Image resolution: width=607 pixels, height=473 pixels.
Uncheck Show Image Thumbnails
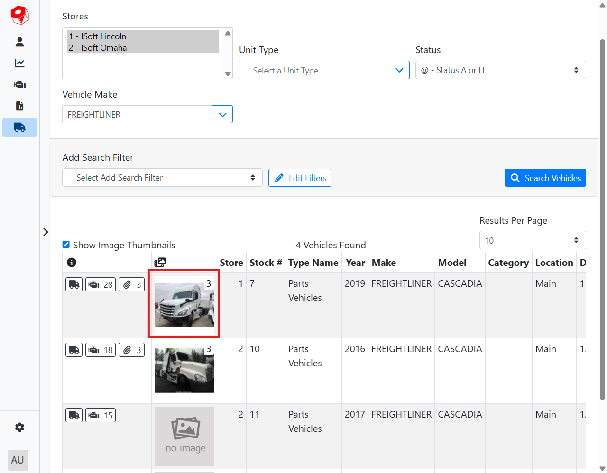tap(66, 245)
